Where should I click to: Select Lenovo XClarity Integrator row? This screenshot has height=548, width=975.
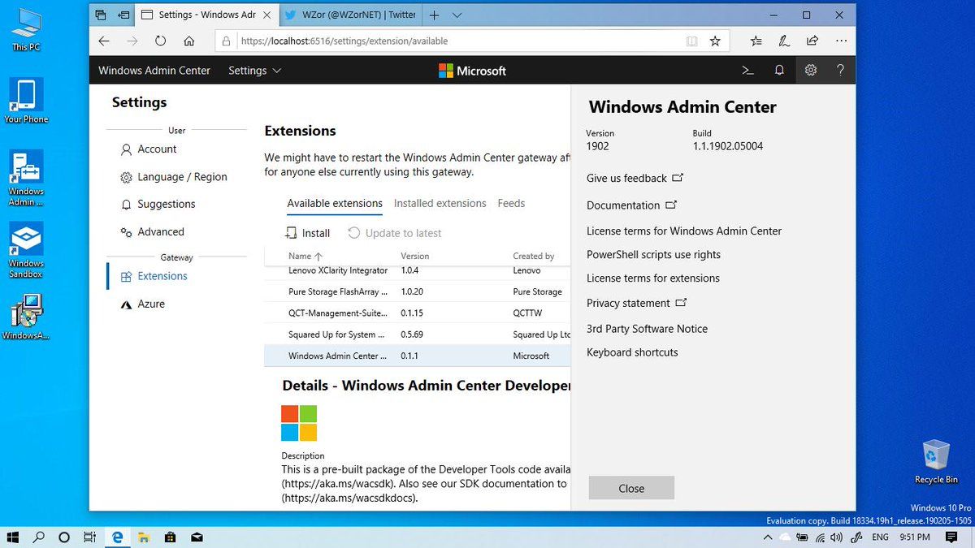(x=418, y=270)
